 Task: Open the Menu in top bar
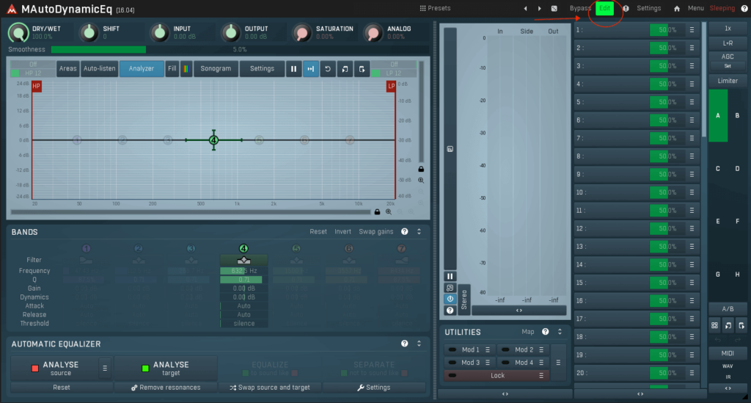pyautogui.click(x=695, y=8)
